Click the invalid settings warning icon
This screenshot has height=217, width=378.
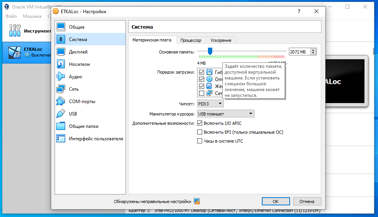[197, 201]
